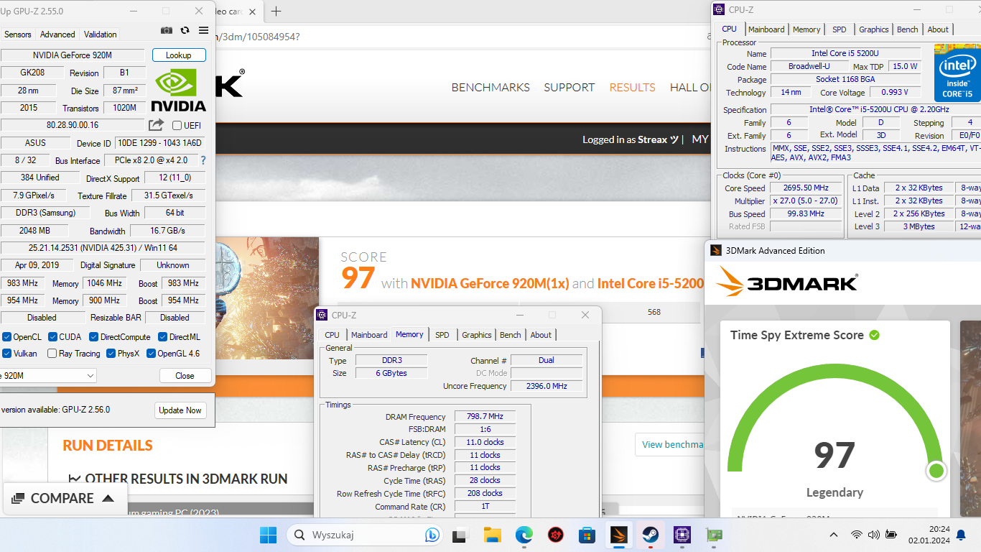Click Intel Core i5-5200 link on webpage
The image size is (981, 552).
651,283
